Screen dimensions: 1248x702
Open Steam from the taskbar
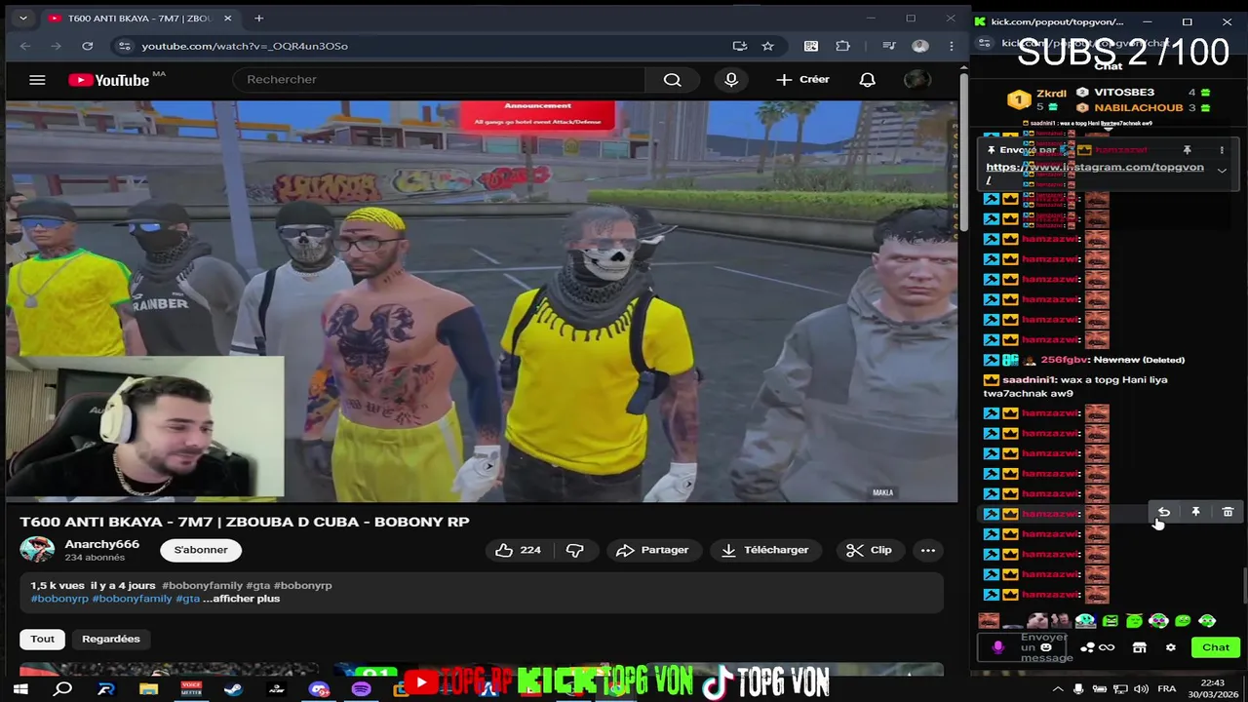[233, 689]
